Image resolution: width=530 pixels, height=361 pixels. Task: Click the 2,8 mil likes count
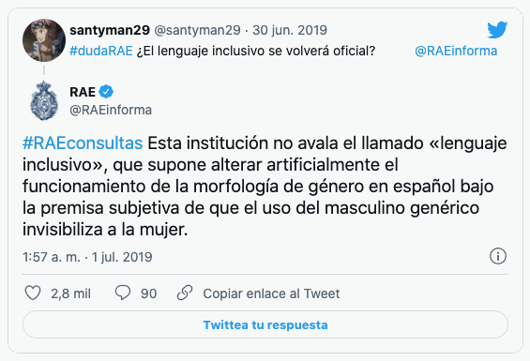pos(71,293)
